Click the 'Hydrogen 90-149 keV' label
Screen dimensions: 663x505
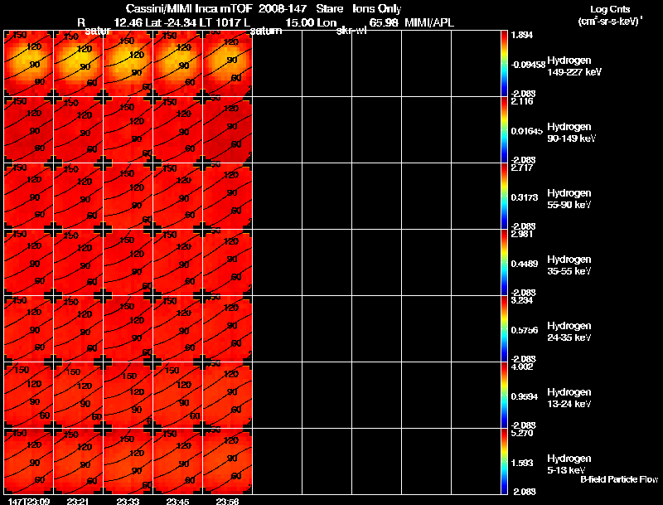[x=571, y=133]
